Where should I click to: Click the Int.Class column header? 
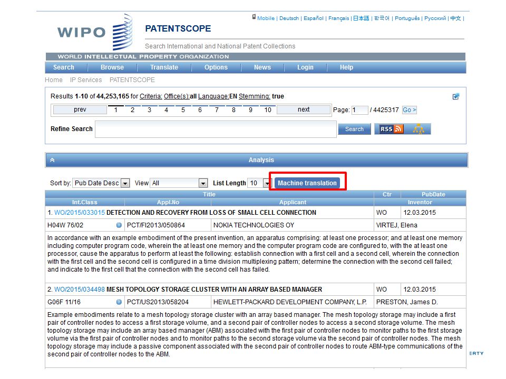pyautogui.click(x=84, y=202)
